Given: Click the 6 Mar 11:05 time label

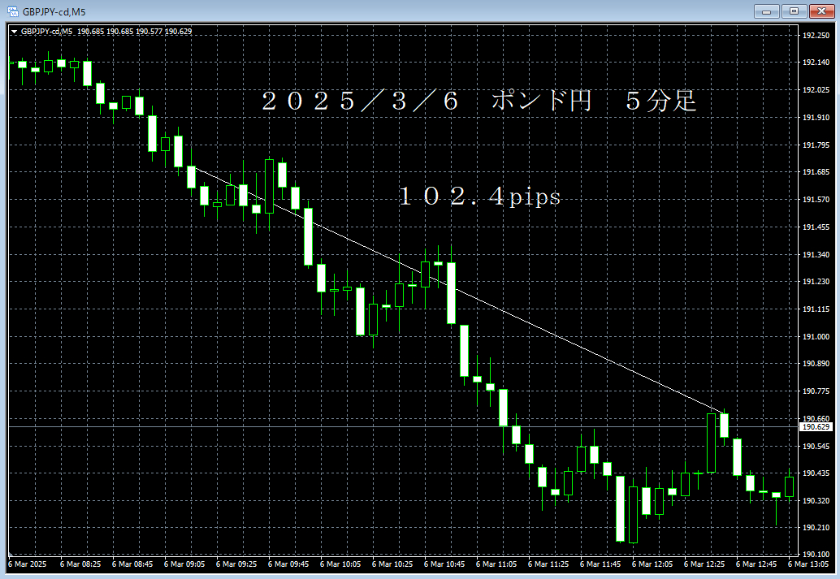Looking at the screenshot, I should 496,564.
